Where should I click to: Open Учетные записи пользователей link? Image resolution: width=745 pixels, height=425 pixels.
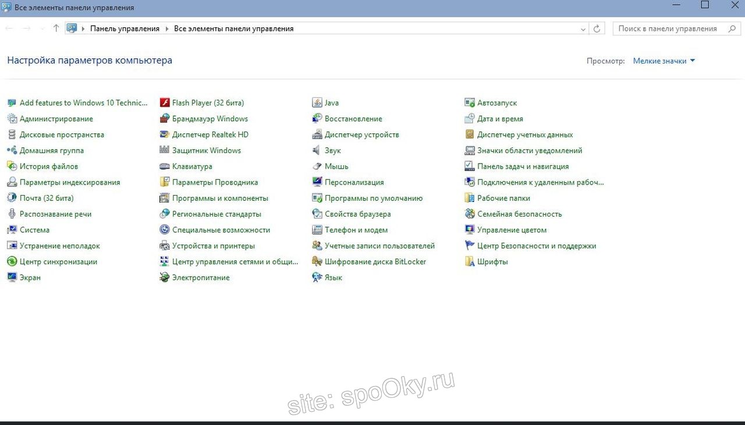[379, 246]
